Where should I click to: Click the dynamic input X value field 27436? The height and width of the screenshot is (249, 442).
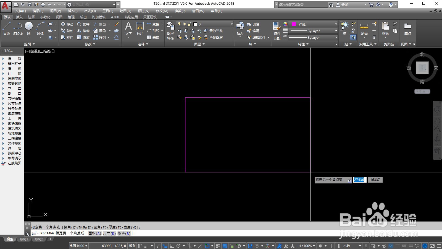pos(359,180)
